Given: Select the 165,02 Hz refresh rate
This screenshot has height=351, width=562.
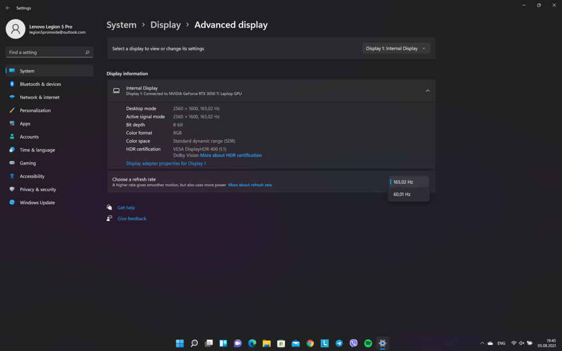Looking at the screenshot, I should click(409, 182).
